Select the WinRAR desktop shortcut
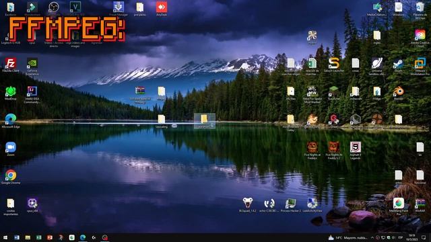This screenshot has width=431, height=242. tap(420, 205)
